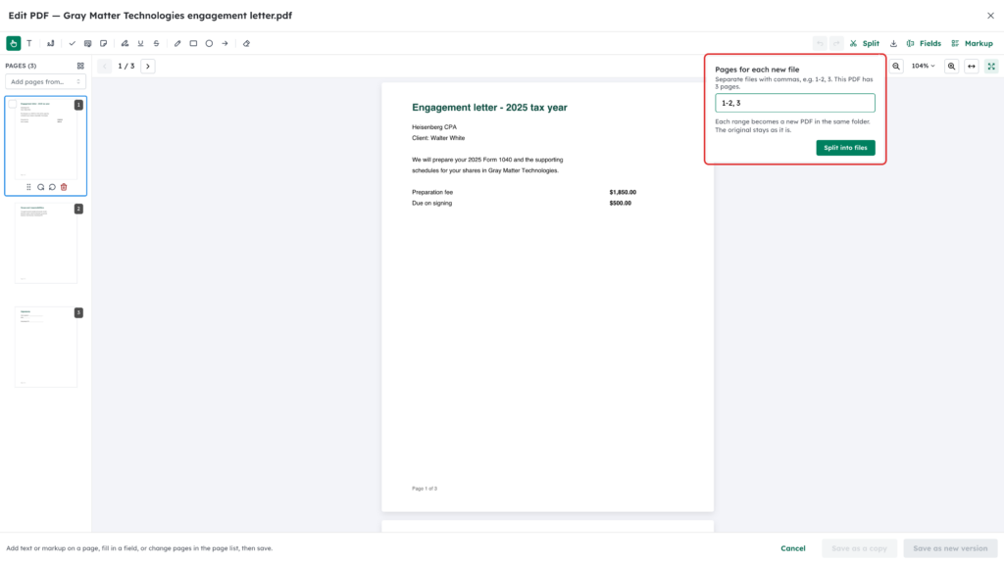Rotate page 1 clockwise
This screenshot has width=1004, height=564.
(x=40, y=187)
